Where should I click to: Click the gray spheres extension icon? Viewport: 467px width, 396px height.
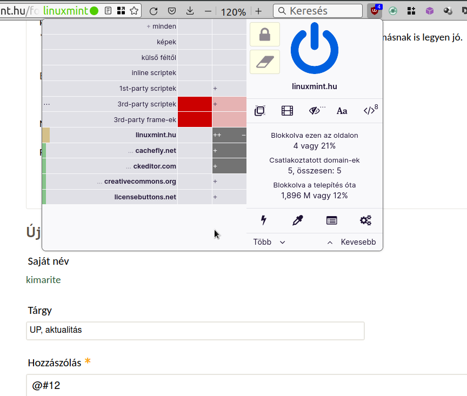coord(448,11)
